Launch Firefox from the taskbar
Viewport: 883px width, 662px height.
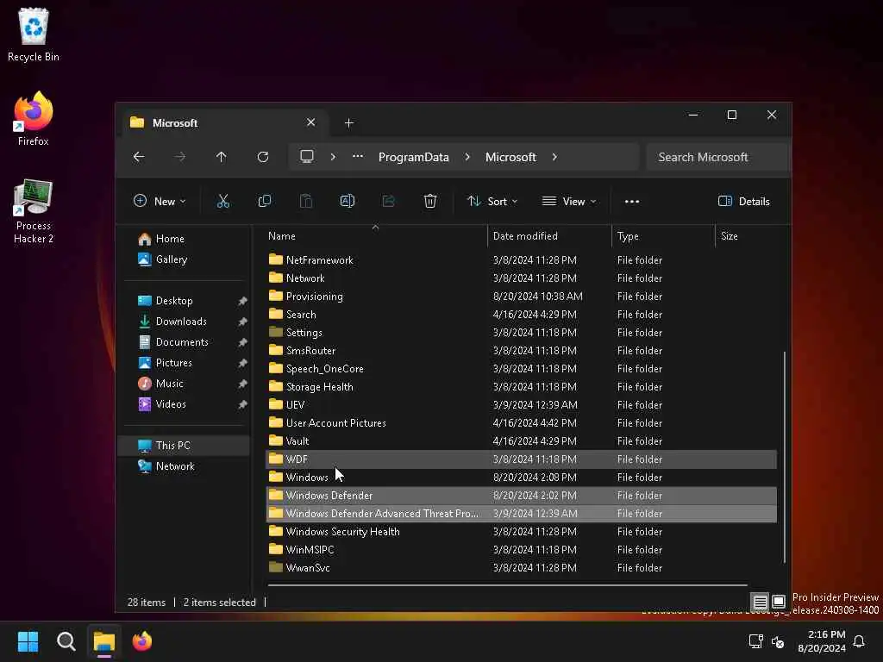click(142, 641)
